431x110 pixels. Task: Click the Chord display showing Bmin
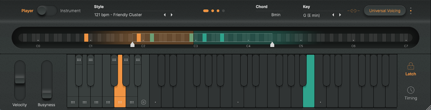click(x=276, y=15)
